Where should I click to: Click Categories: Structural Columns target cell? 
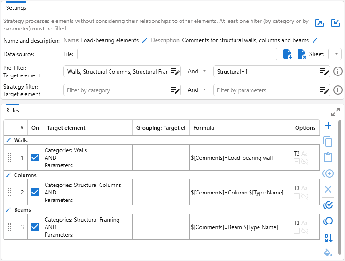(x=87, y=192)
